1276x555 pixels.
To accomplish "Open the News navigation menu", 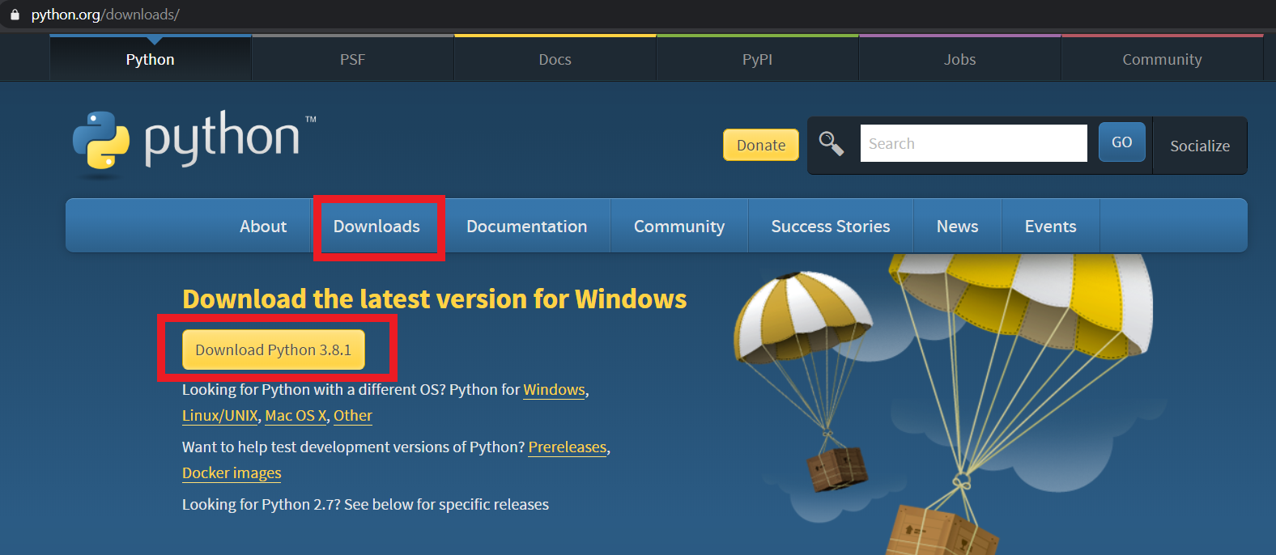I will point(958,227).
